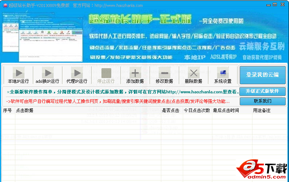Sort by the 今日点击次数 column header
289x182 pixels.
(197, 111)
